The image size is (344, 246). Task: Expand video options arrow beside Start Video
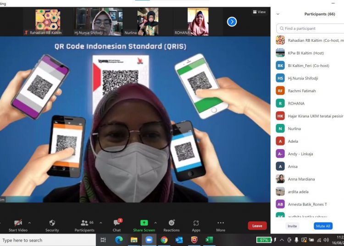pos(29,223)
